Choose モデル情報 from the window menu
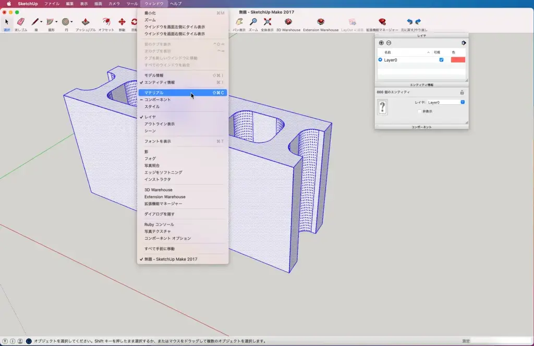This screenshot has height=346, width=534. (x=183, y=75)
